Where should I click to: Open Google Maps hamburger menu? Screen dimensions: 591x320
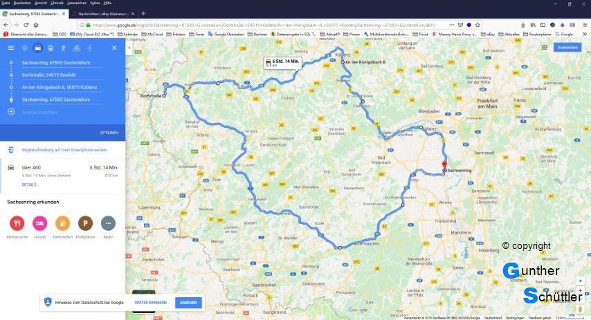11,48
